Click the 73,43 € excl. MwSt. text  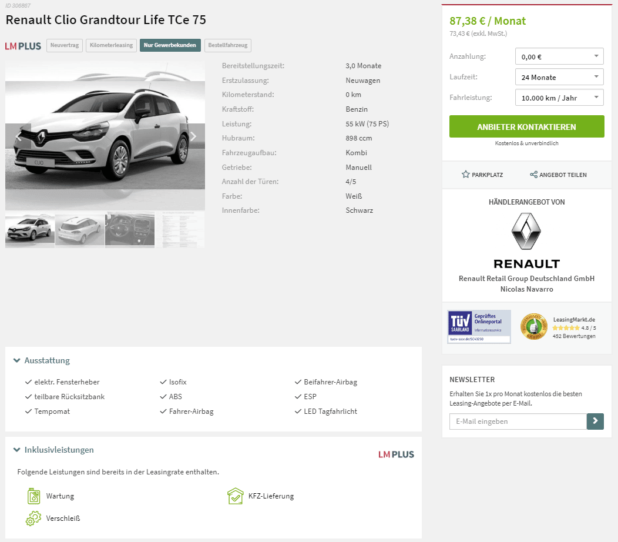(478, 34)
